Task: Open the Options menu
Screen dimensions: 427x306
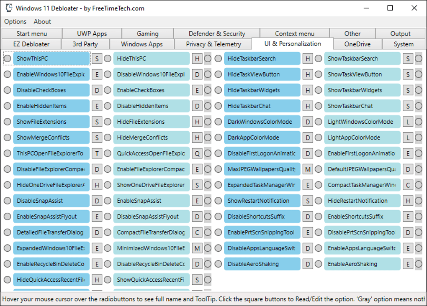Action: (x=15, y=21)
